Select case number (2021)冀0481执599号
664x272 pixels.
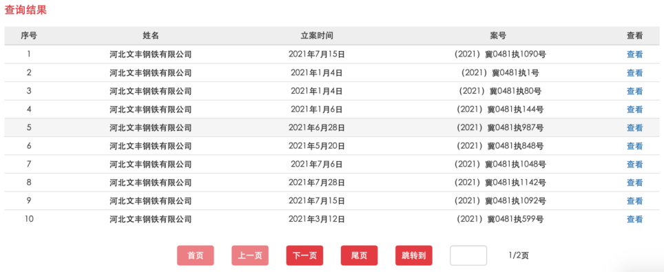point(500,219)
